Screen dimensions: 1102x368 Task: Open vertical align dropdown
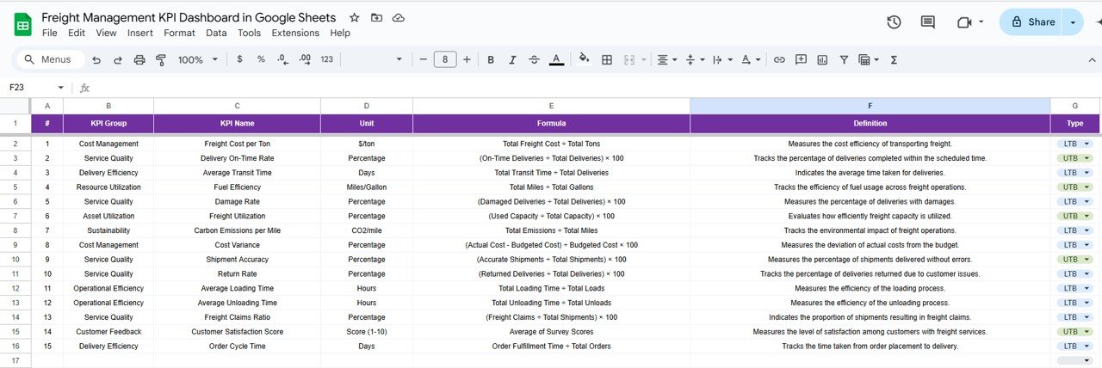coord(696,59)
